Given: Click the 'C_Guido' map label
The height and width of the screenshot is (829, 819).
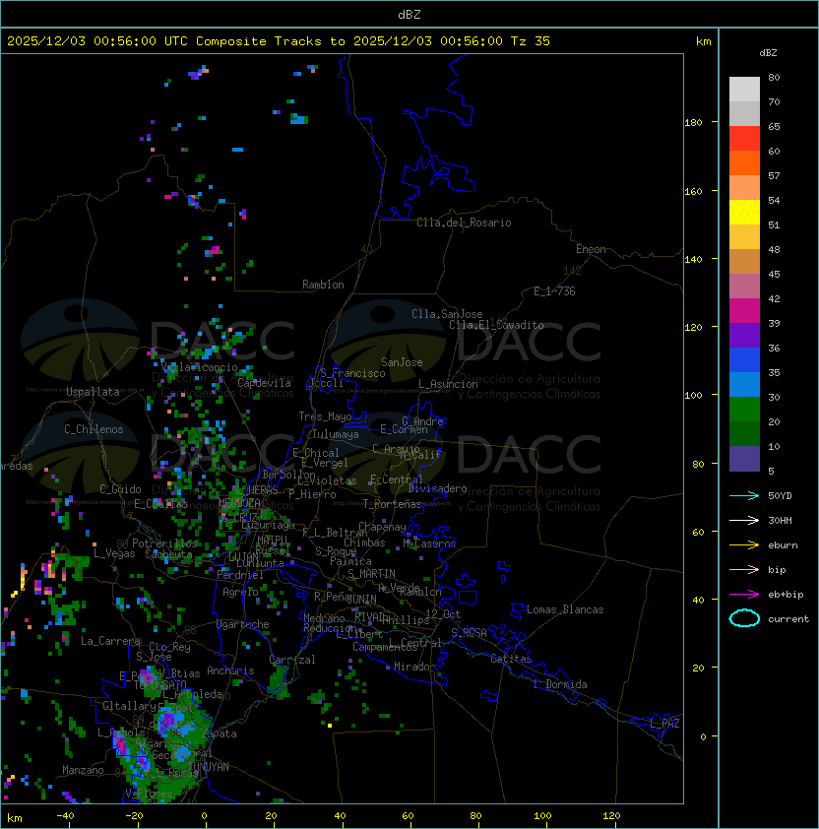Looking at the screenshot, I should 120,489.
